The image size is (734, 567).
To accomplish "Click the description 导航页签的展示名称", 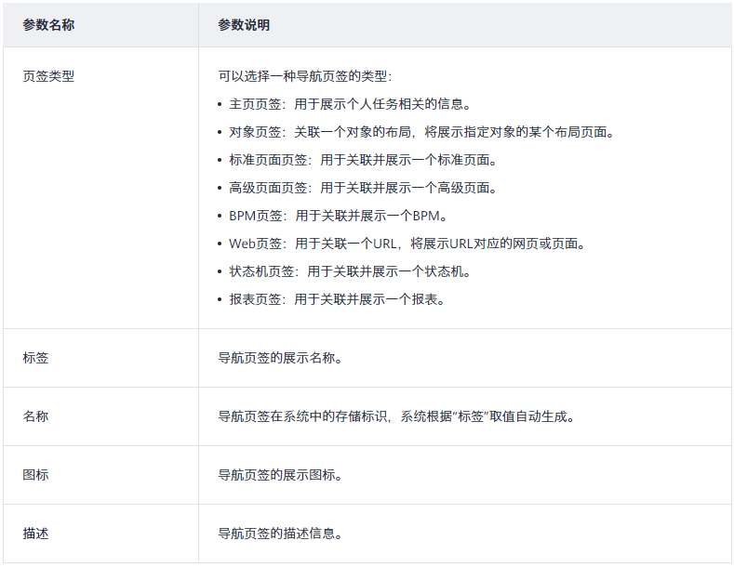I will point(280,357).
